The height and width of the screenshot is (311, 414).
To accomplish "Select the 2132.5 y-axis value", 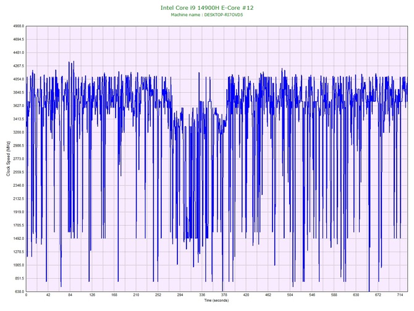I will [x=19, y=198].
